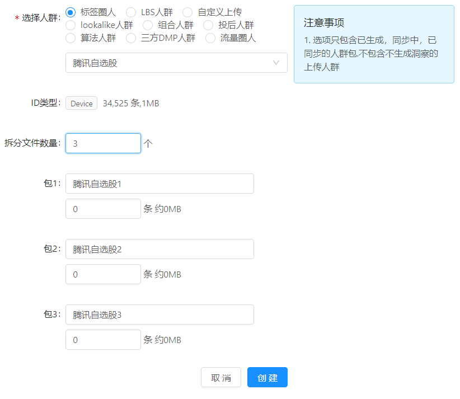
Task: Choose the 自定义上传 radio option
Action: point(187,12)
